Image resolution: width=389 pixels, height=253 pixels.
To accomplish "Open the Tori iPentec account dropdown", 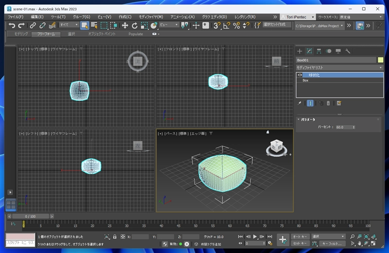I will [298, 17].
